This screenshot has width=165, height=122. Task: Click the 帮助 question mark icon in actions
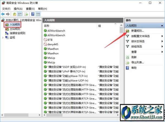click(127, 68)
